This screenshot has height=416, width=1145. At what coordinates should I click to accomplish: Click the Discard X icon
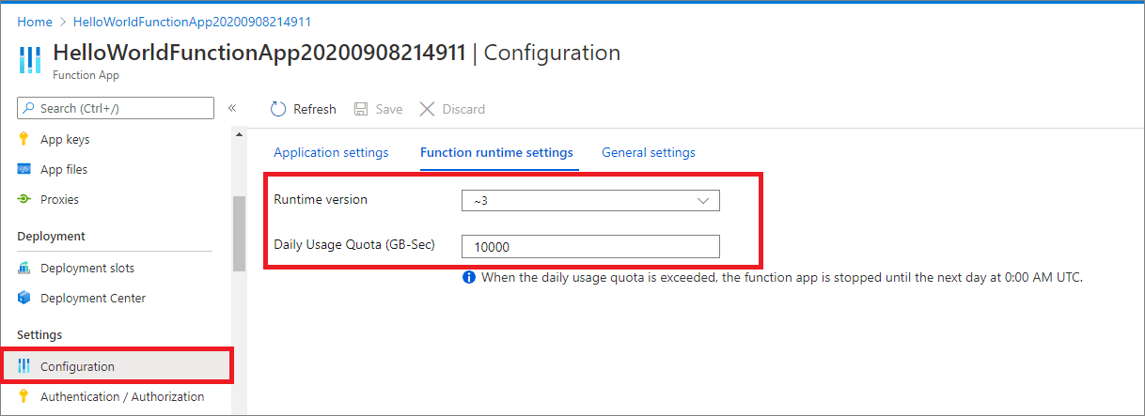tap(427, 109)
